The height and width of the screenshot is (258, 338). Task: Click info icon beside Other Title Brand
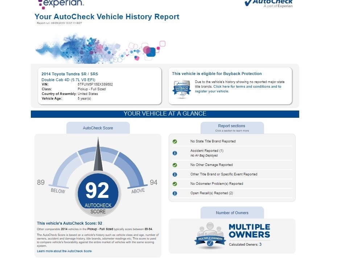(175, 174)
